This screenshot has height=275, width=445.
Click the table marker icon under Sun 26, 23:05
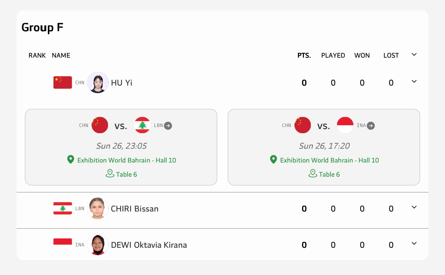pyautogui.click(x=110, y=173)
